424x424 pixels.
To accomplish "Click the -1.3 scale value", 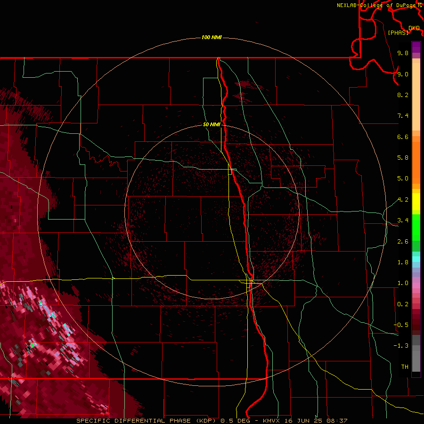I will pos(401,346).
